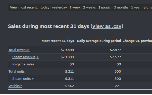
Task: Select Total revenue daily average $2,577
Action: click(x=115, y=50)
